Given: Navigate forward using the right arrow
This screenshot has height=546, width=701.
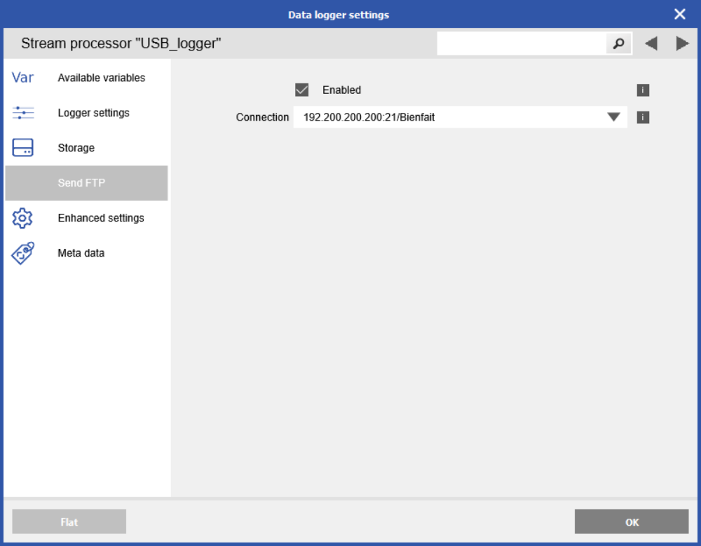Looking at the screenshot, I should tap(681, 43).
